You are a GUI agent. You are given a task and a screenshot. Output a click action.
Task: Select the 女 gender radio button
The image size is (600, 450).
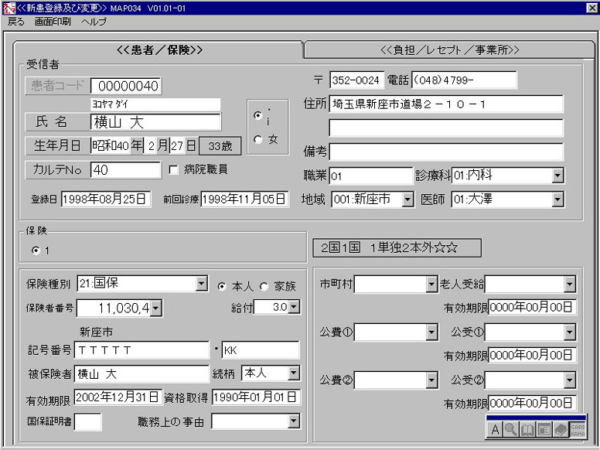(258, 140)
